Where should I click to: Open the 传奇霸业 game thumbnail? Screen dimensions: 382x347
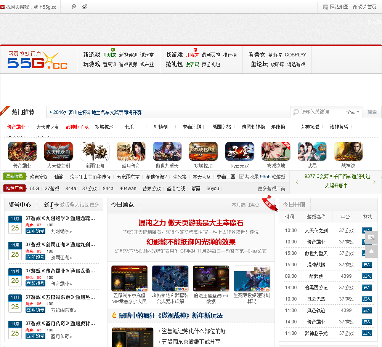pyautogui.click(x=22, y=151)
